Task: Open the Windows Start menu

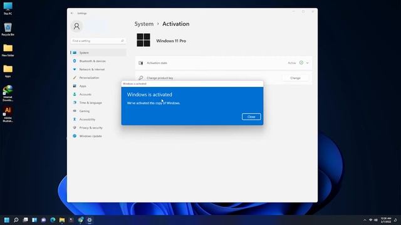Action: [7, 220]
